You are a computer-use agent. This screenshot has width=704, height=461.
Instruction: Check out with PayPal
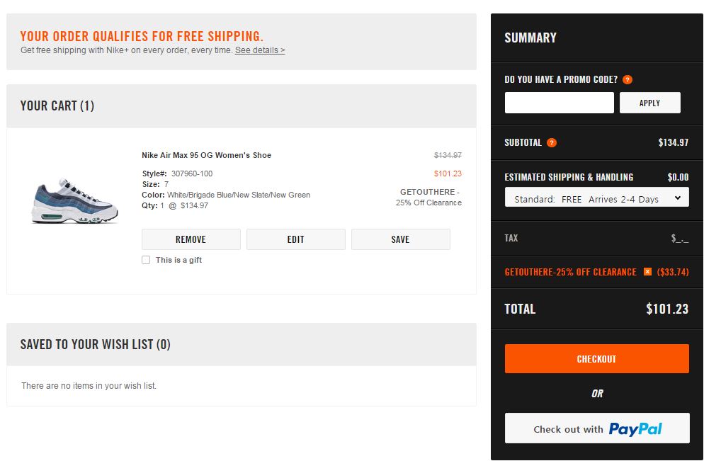pos(596,428)
